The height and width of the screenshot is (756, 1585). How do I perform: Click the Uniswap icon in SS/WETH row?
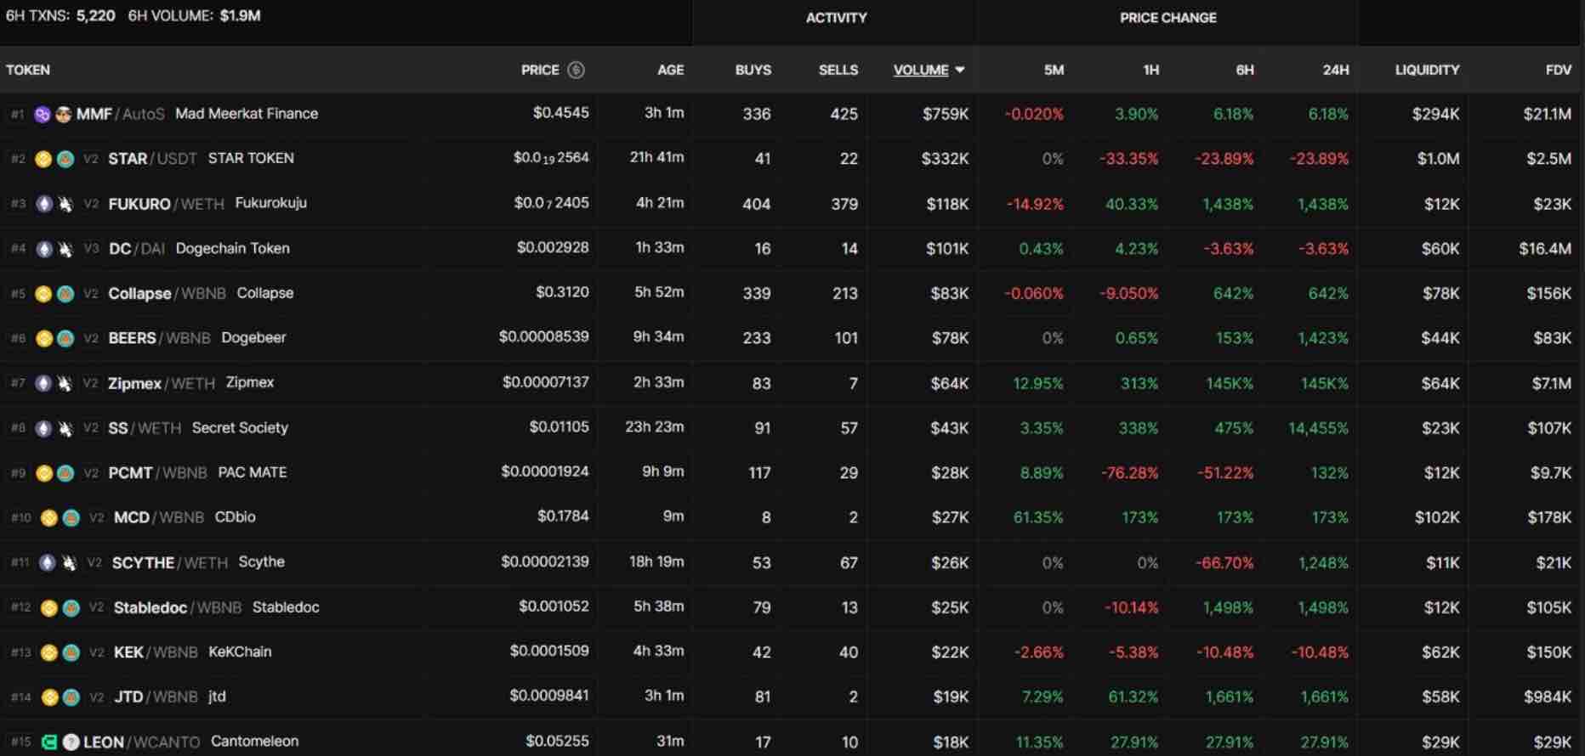pyautogui.click(x=65, y=428)
